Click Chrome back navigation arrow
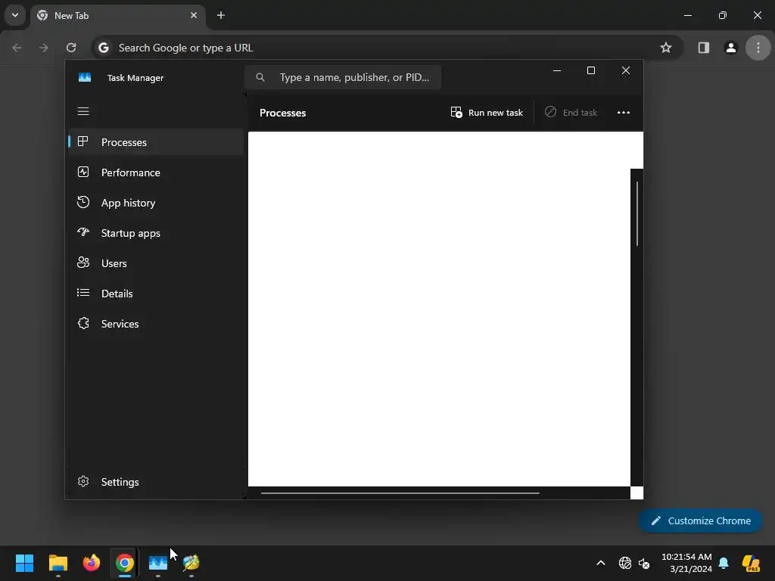775x581 pixels. click(x=17, y=48)
